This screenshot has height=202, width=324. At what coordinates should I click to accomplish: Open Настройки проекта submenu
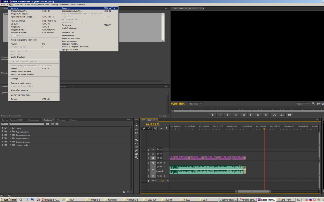[34, 90]
